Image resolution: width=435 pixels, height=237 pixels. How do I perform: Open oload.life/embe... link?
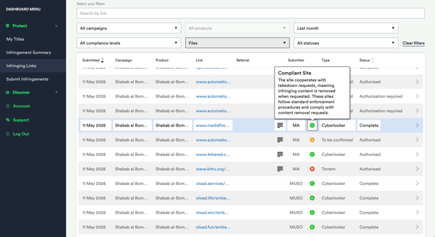pos(213,198)
